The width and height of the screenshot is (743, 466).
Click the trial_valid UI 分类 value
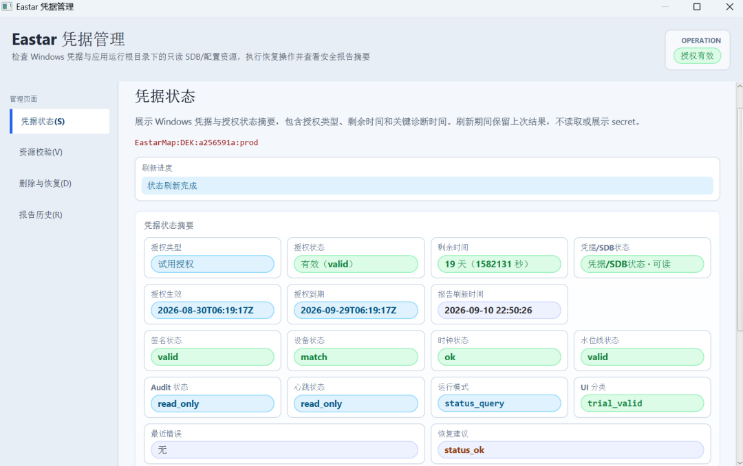coord(642,403)
